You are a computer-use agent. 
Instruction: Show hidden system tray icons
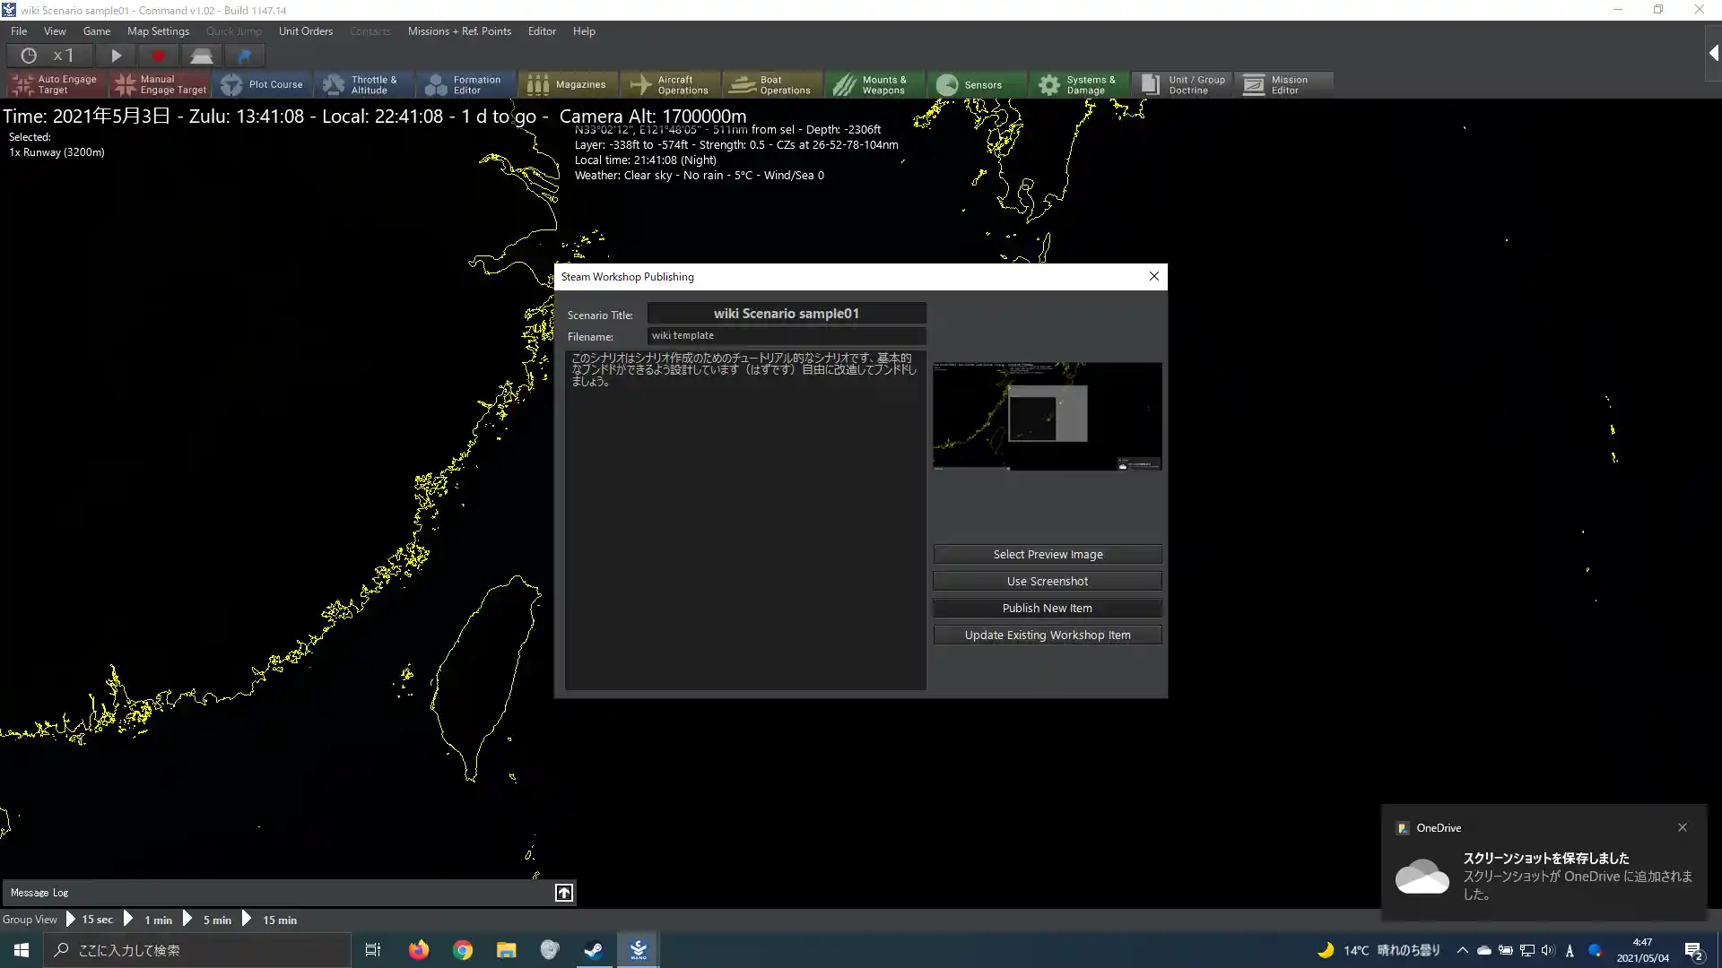pyautogui.click(x=1462, y=950)
